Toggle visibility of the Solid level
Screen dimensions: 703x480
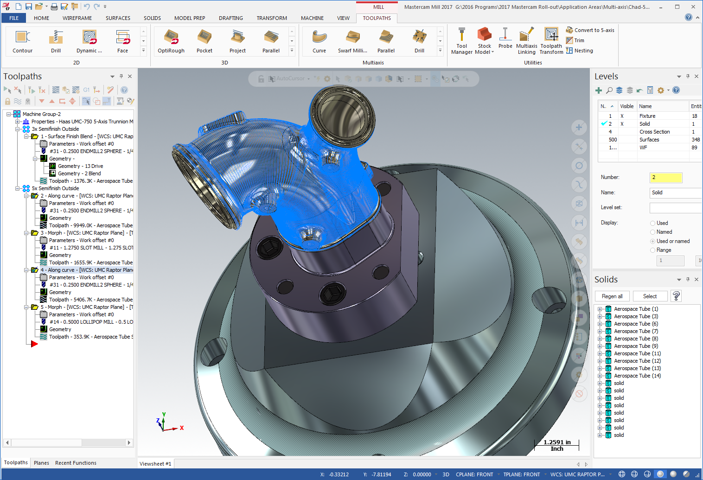click(x=622, y=124)
